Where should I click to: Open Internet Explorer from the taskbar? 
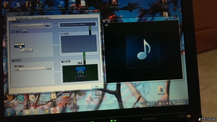18,113
